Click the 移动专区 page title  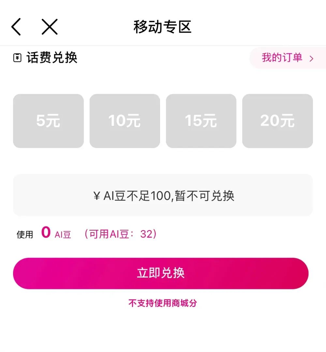pyautogui.click(x=162, y=27)
